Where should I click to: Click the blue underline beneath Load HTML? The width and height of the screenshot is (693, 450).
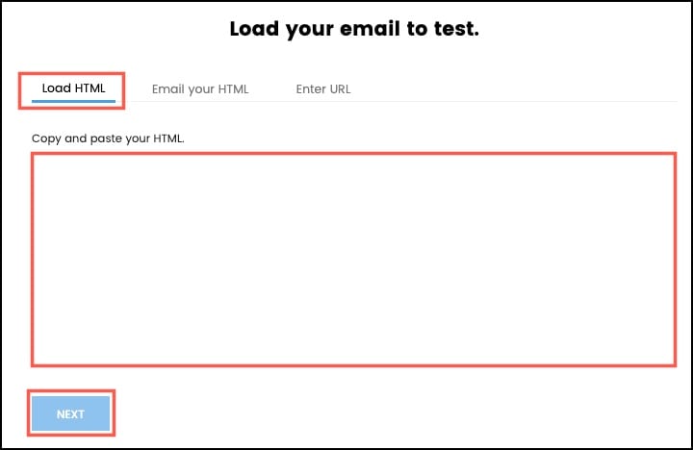coord(73,100)
